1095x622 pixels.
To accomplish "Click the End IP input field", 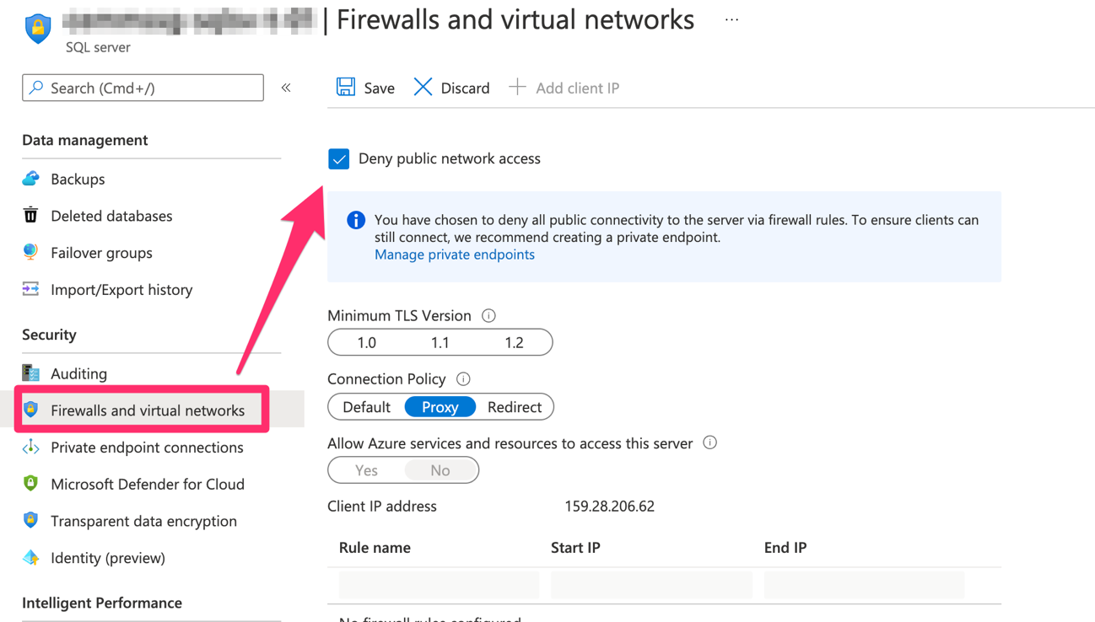I will [x=864, y=585].
